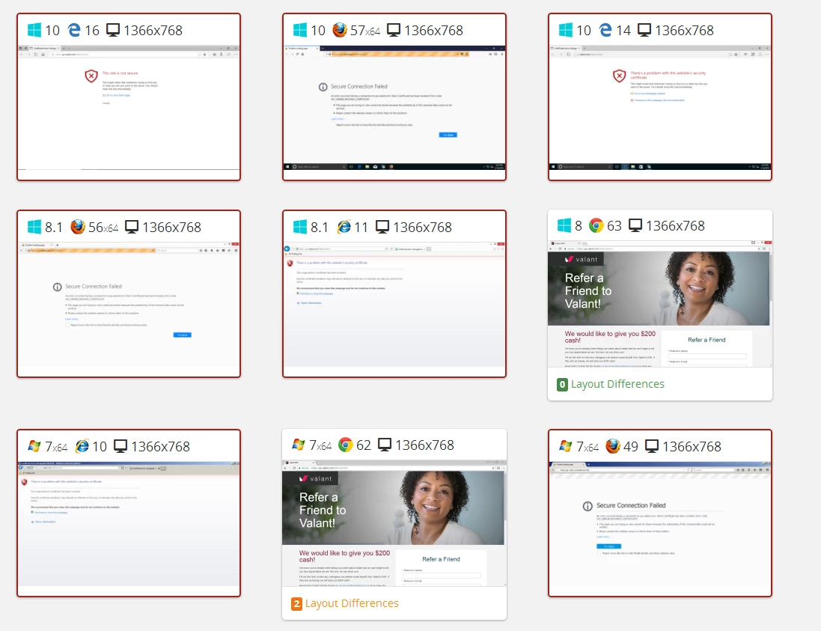Click the monitor icon on the Chrome 63 card
The width and height of the screenshot is (821, 631).
coord(635,225)
